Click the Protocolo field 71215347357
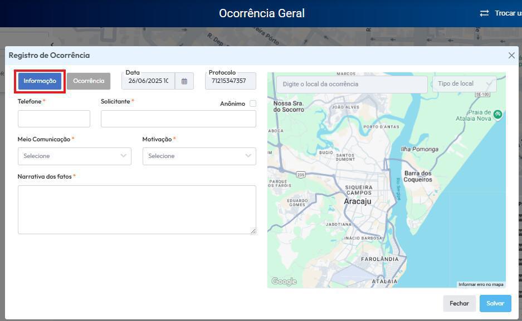Viewport: 522px width, 321px height. [231, 81]
